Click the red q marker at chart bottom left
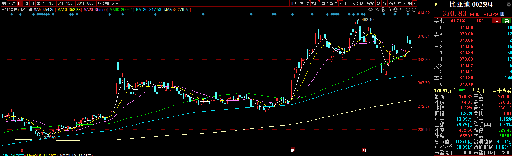Image resolution: width=512 pixels, height=156 pixels. [x=22, y=150]
